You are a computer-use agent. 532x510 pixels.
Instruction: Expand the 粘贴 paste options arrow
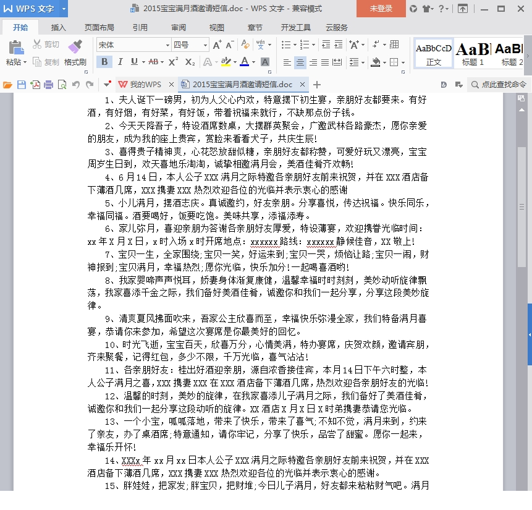[x=25, y=62]
